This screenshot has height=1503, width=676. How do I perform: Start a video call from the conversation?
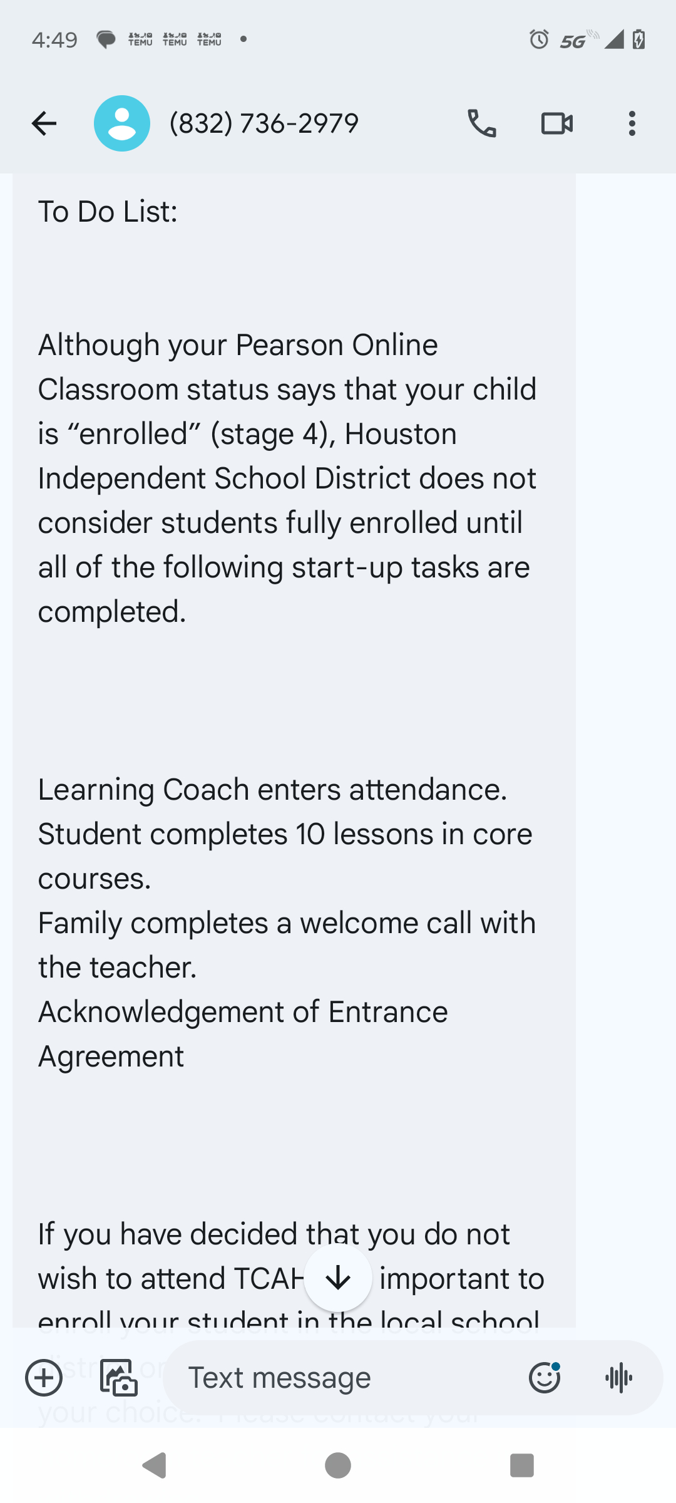click(557, 123)
